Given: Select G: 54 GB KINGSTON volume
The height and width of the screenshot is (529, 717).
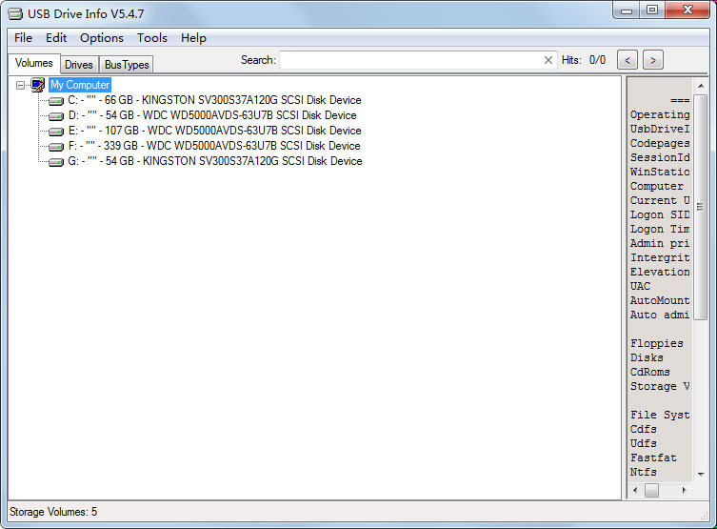Looking at the screenshot, I should (x=215, y=161).
